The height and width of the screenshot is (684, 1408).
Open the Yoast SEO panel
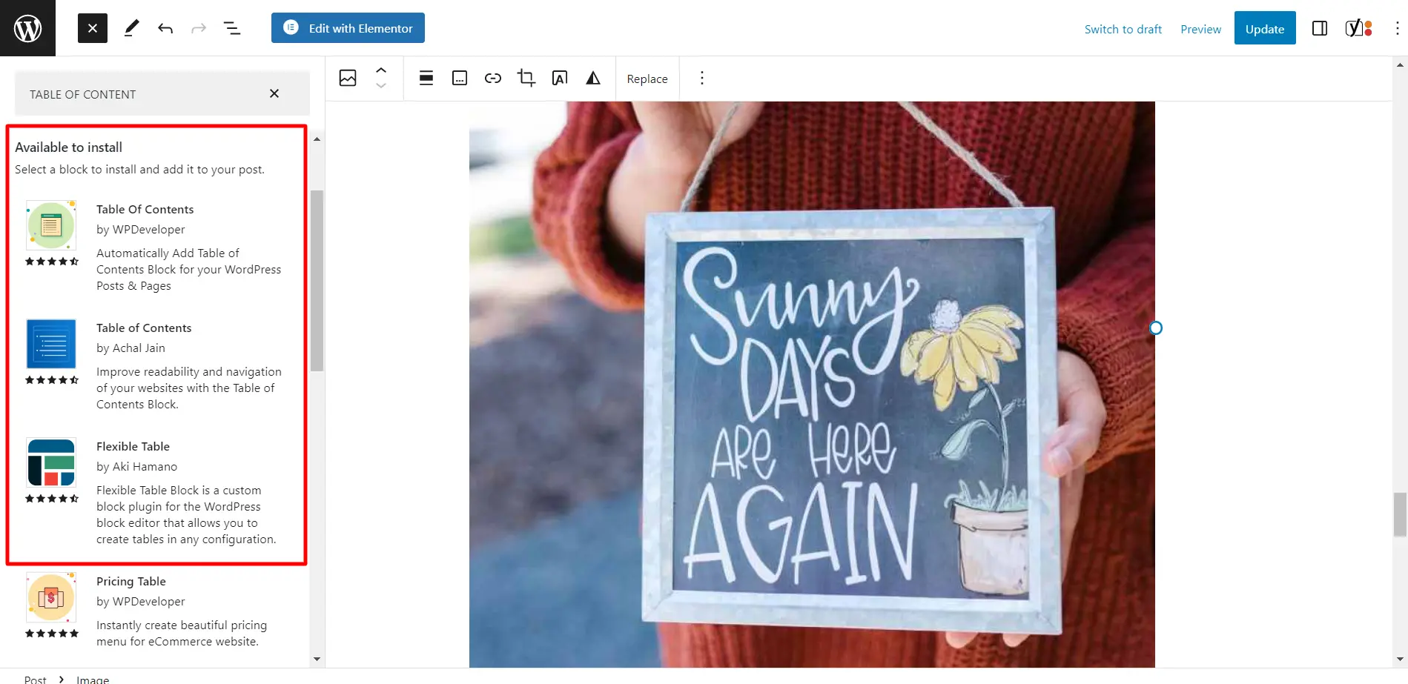1358,28
